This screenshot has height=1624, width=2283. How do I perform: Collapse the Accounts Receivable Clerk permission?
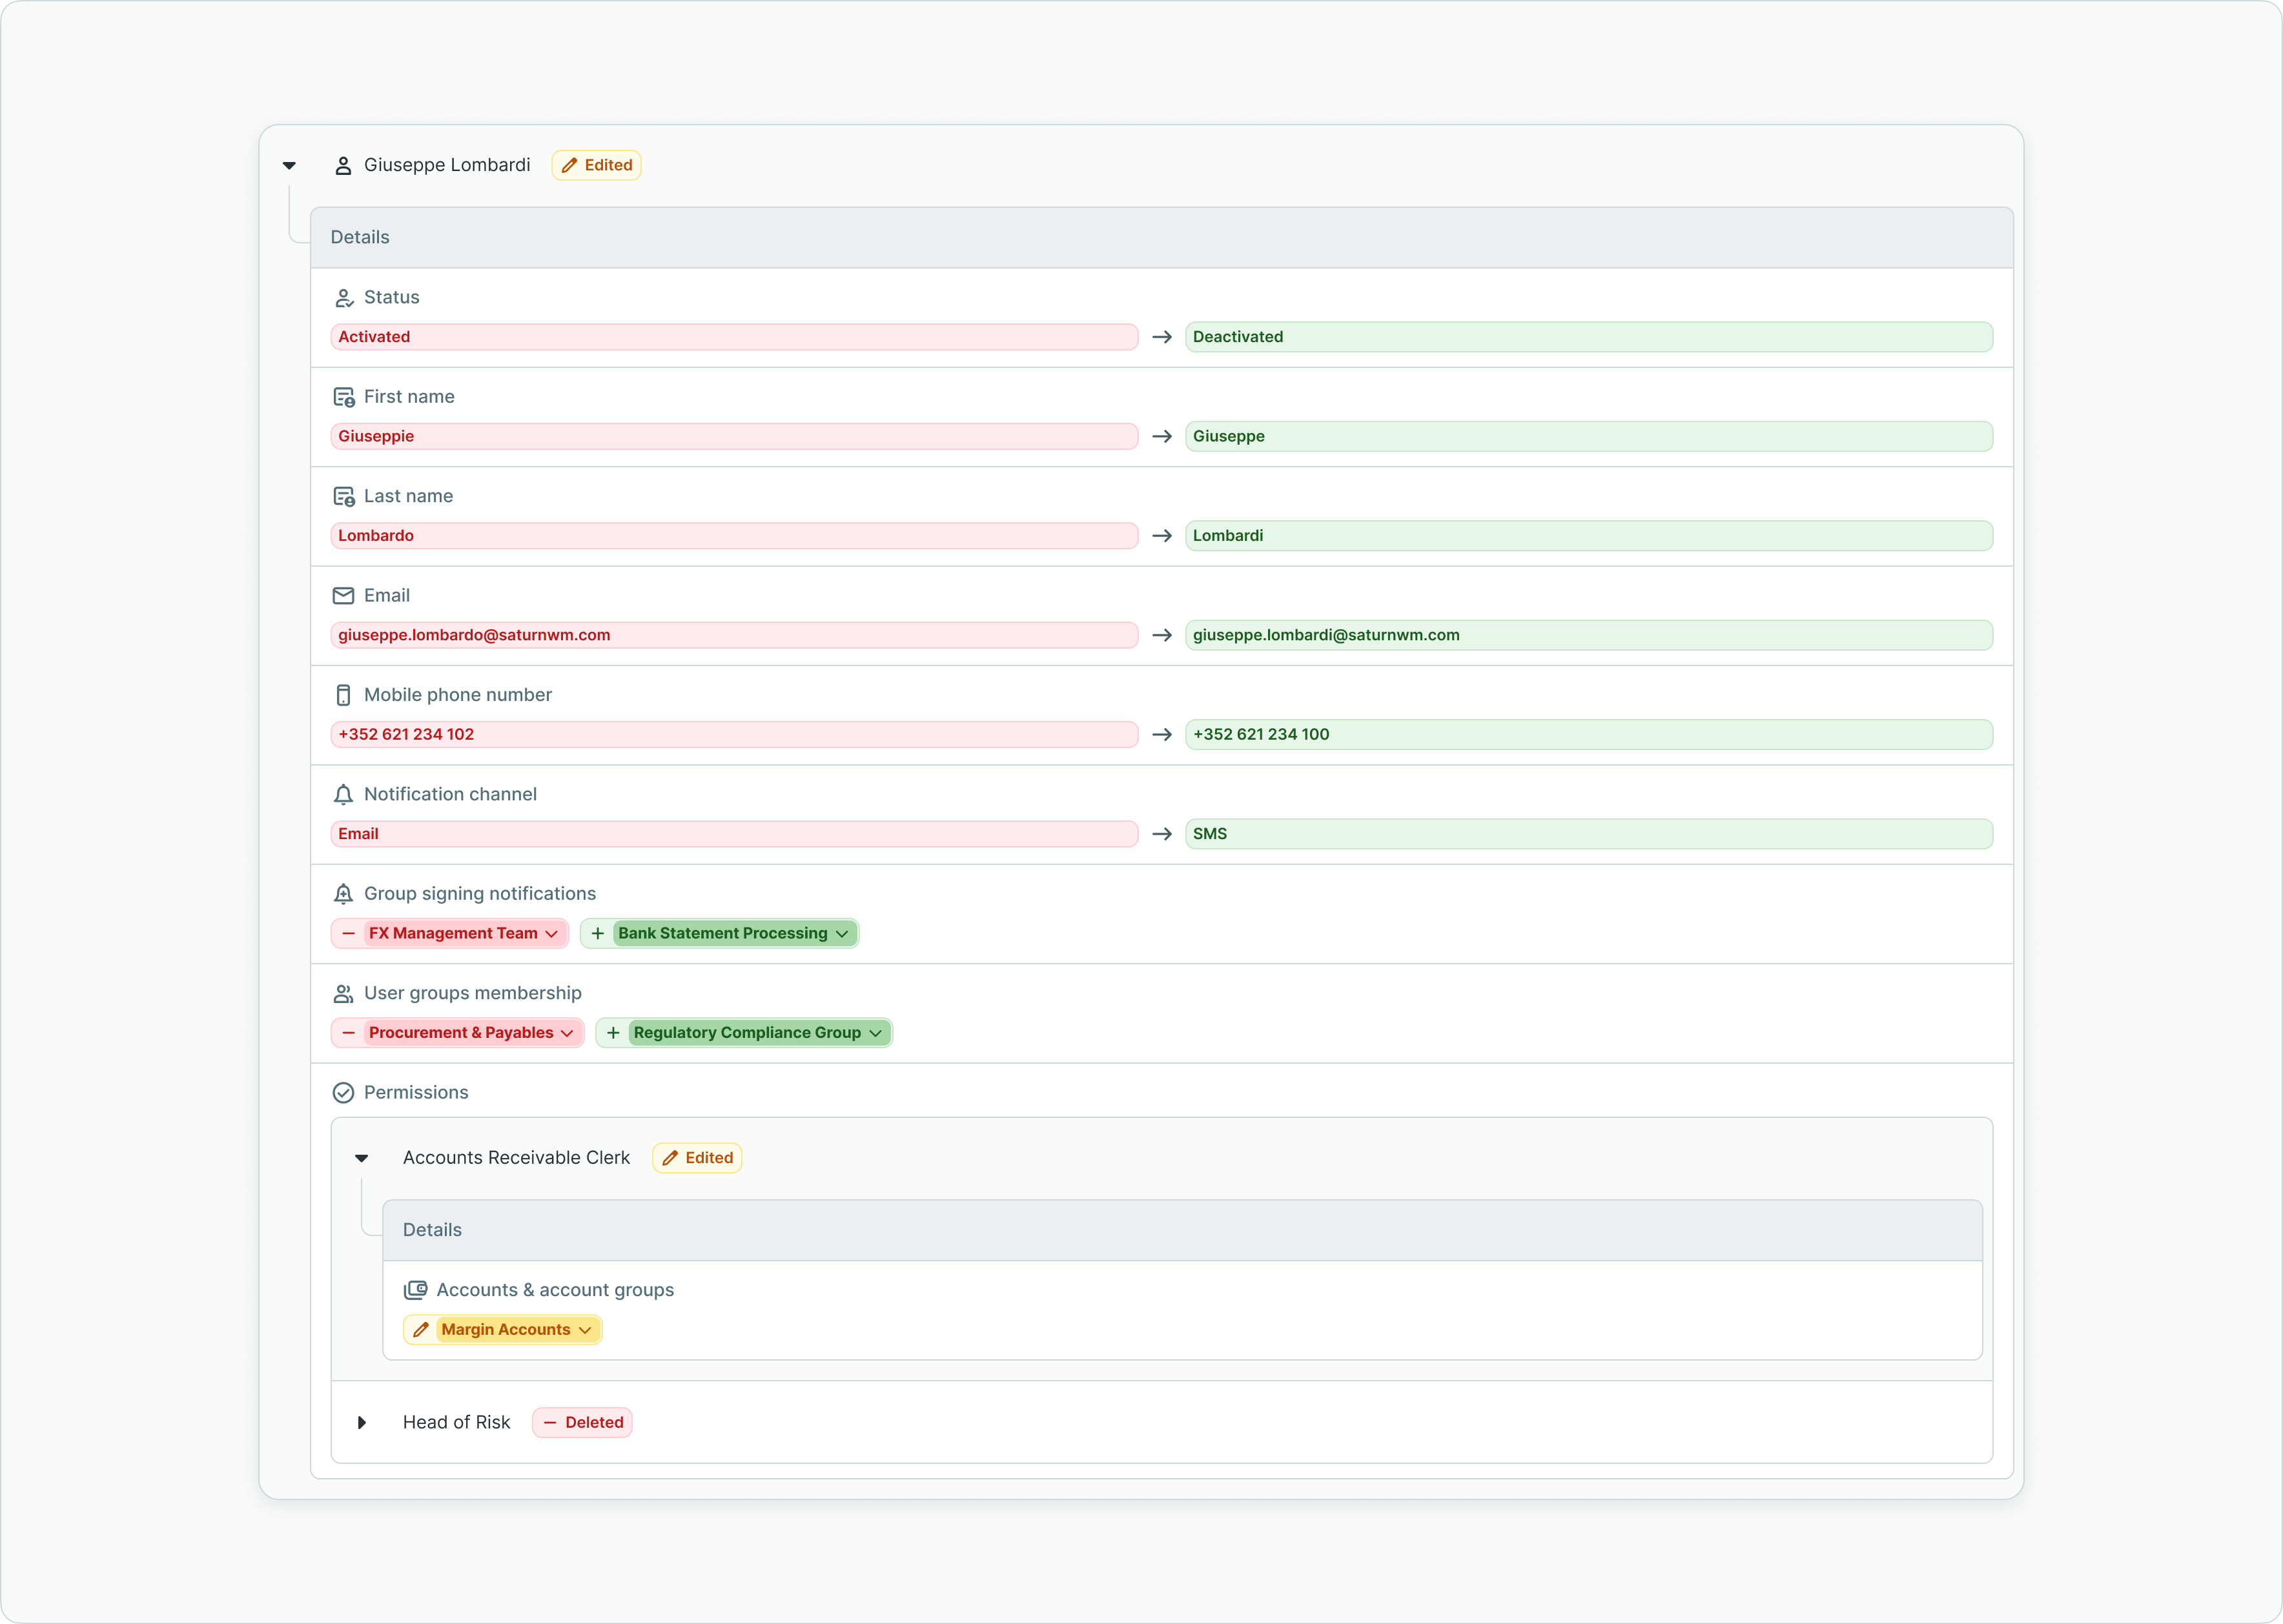click(x=362, y=1158)
